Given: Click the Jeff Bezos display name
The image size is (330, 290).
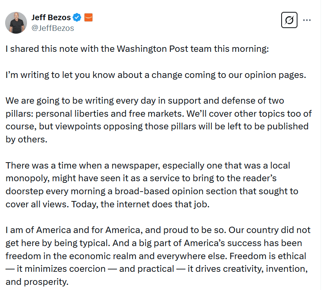Looking at the screenshot, I should 51,17.
